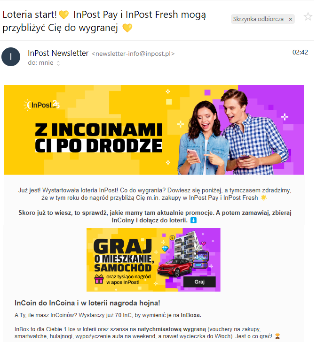Click the red car image in banner
This screenshot has height=342, width=317.
coord(174,268)
